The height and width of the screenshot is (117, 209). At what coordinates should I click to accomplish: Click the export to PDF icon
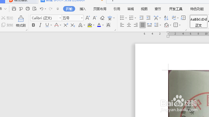coord(21,9)
